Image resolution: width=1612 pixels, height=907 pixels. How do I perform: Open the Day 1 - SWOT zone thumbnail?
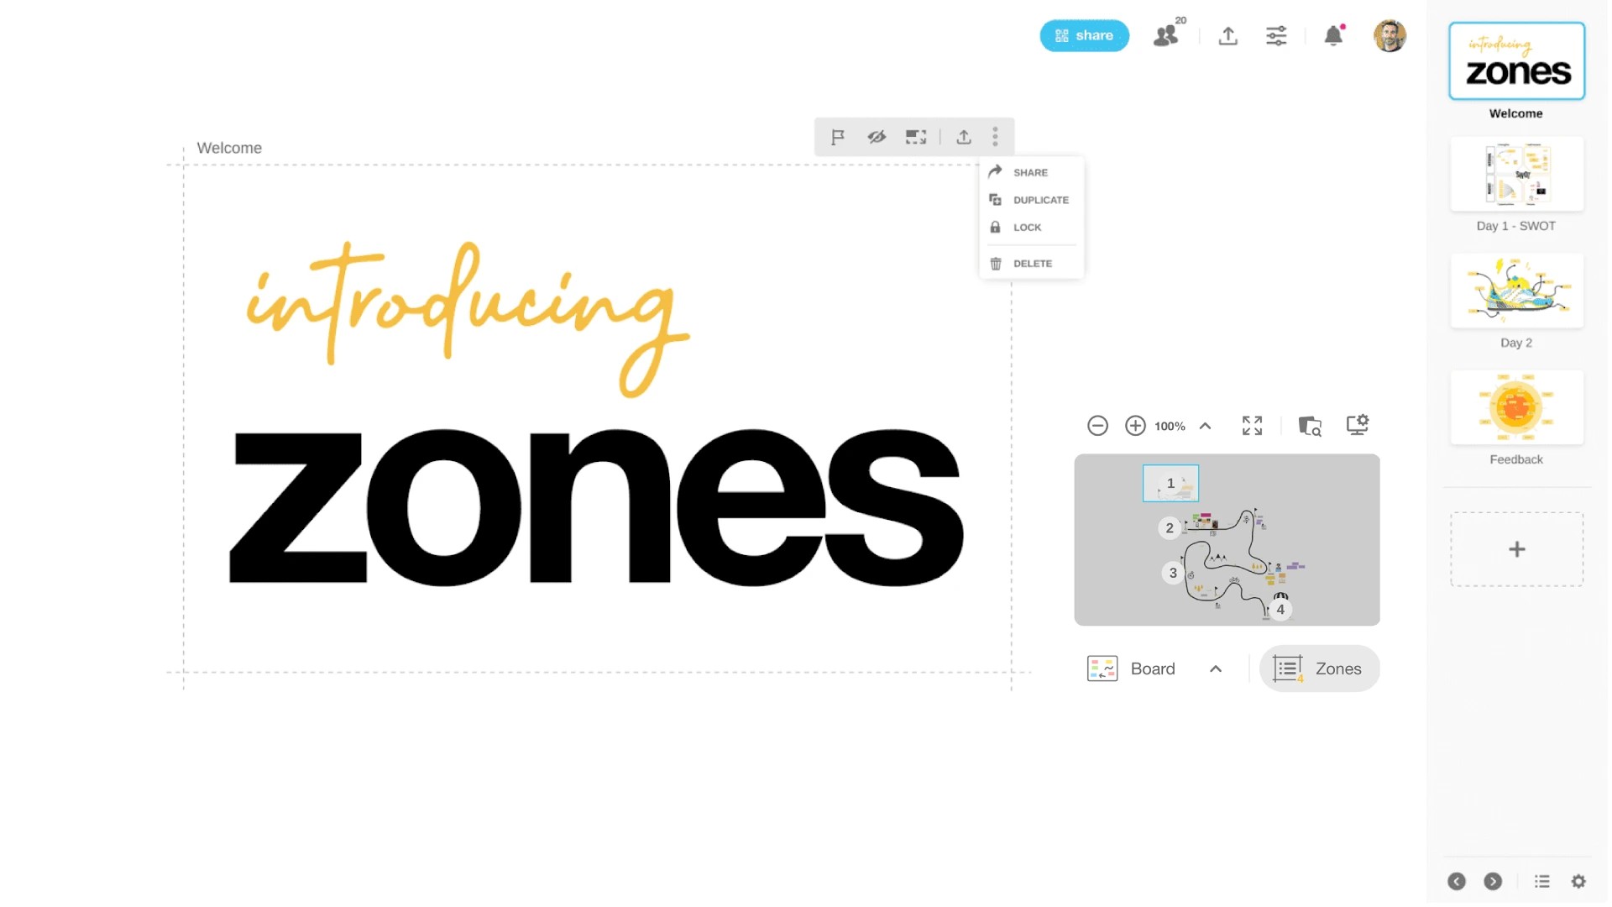pyautogui.click(x=1516, y=175)
